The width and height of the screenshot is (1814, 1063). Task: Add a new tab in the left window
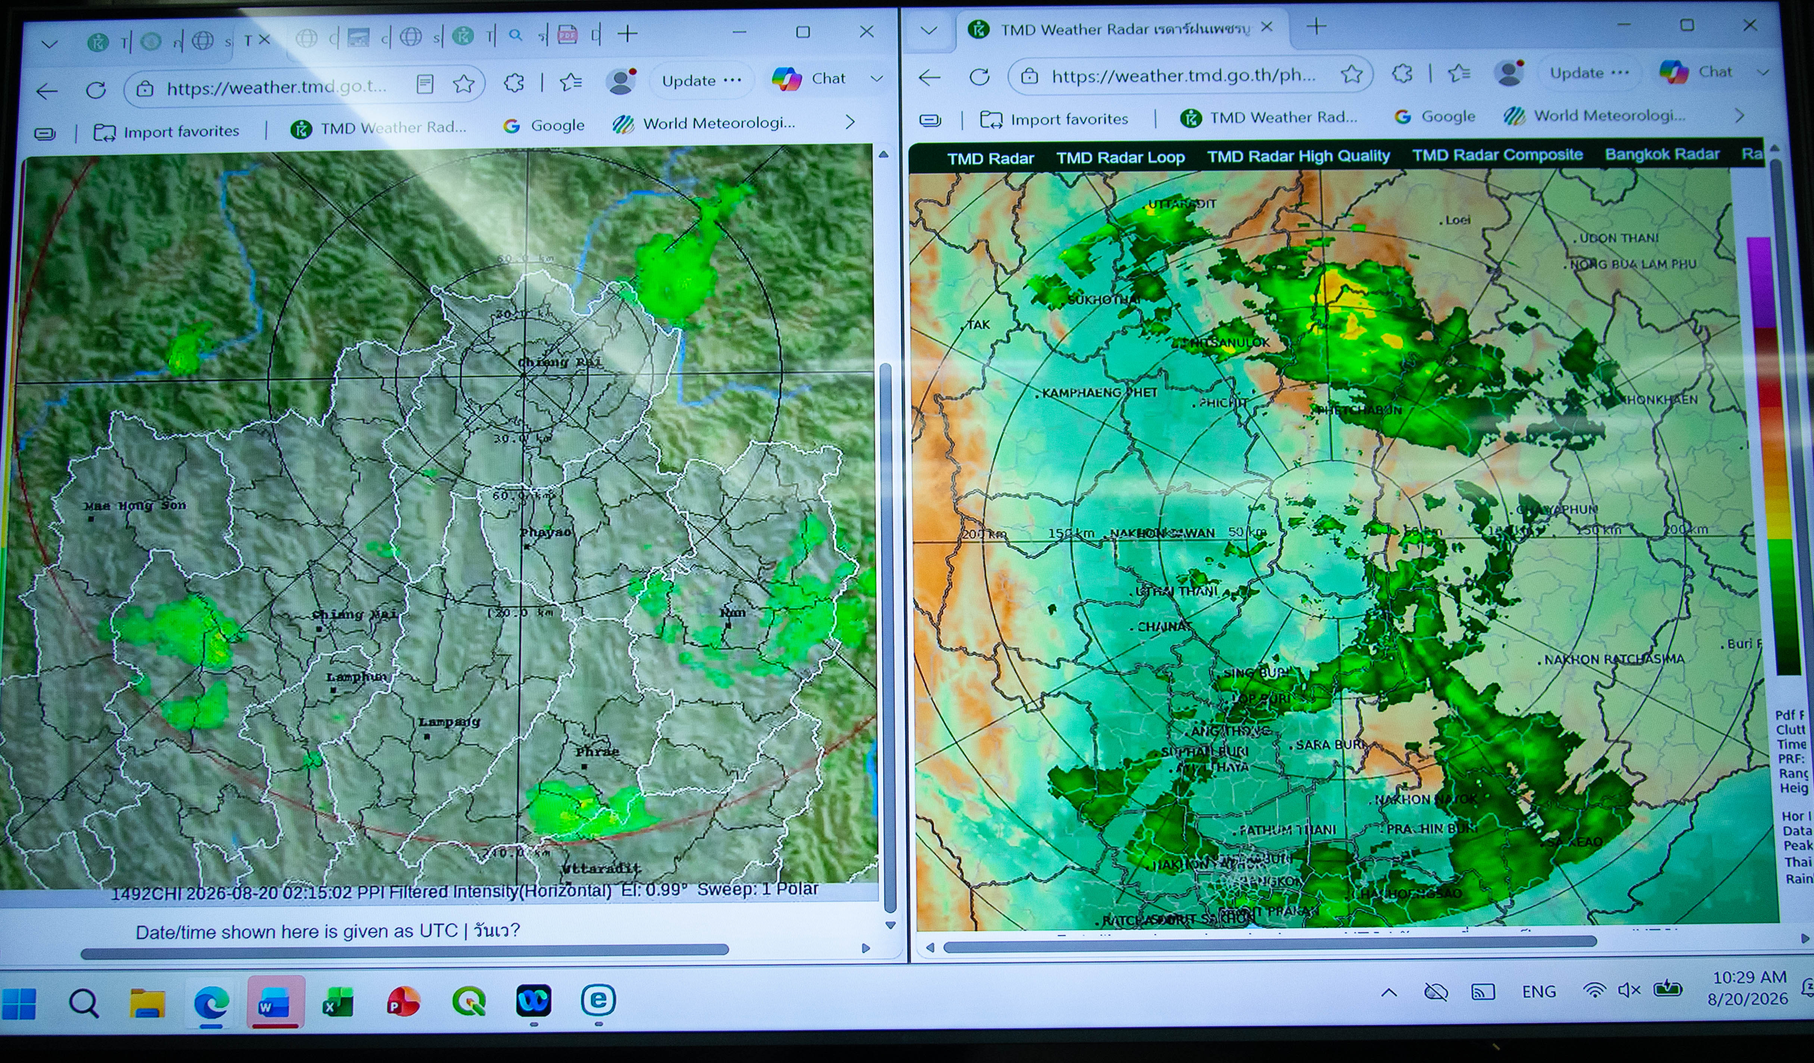(628, 33)
